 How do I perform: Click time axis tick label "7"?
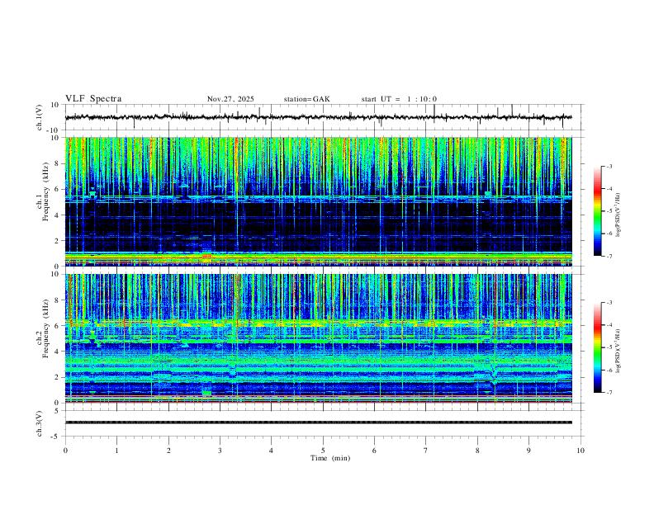(426, 451)
